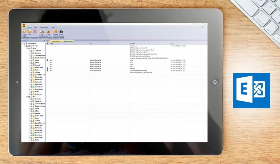Image resolution: width=280 pixels, height=164 pixels.
Task: Click the Save floppy disk icon
Action: pos(30,32)
